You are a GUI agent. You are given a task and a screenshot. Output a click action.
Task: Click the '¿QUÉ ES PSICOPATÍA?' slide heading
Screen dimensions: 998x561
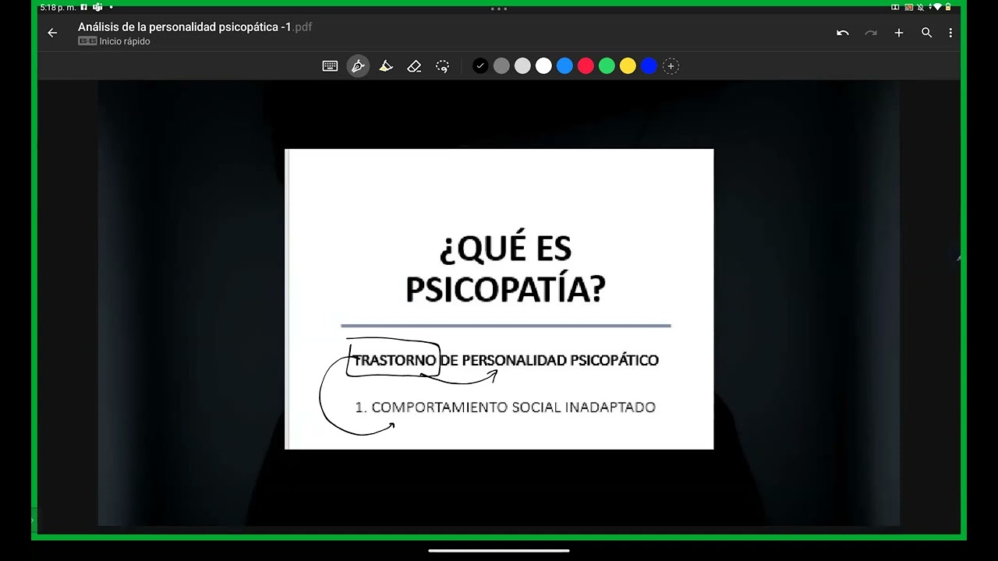coord(505,269)
